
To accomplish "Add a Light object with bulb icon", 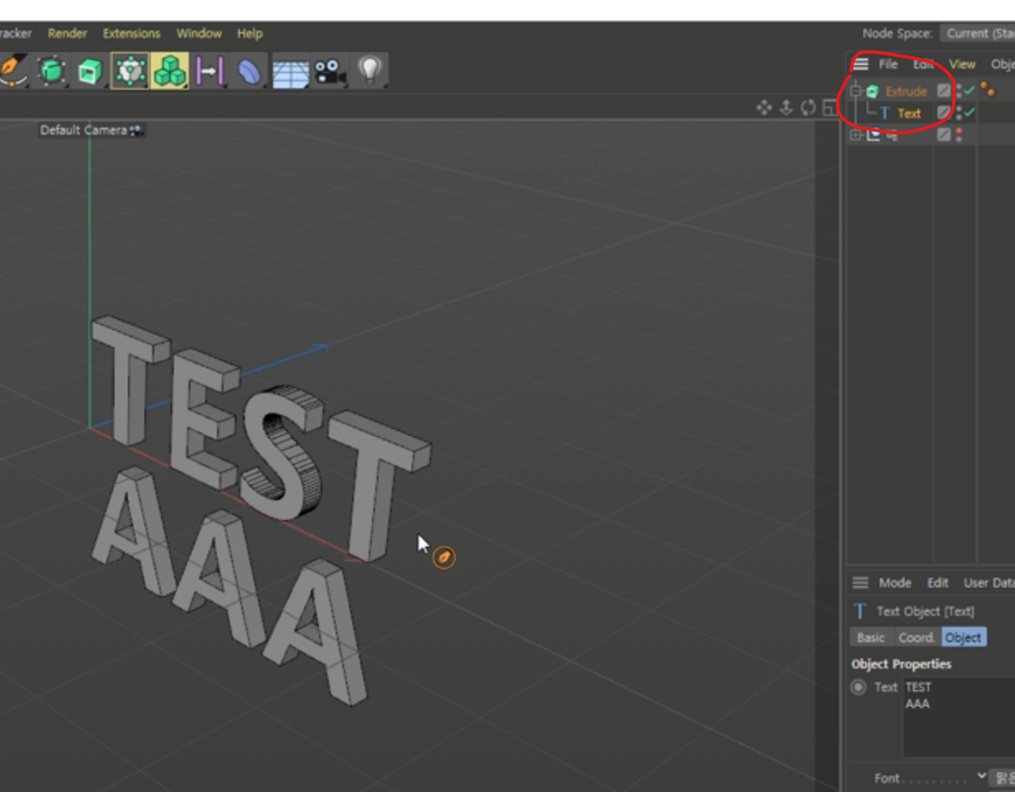I will [x=369, y=71].
